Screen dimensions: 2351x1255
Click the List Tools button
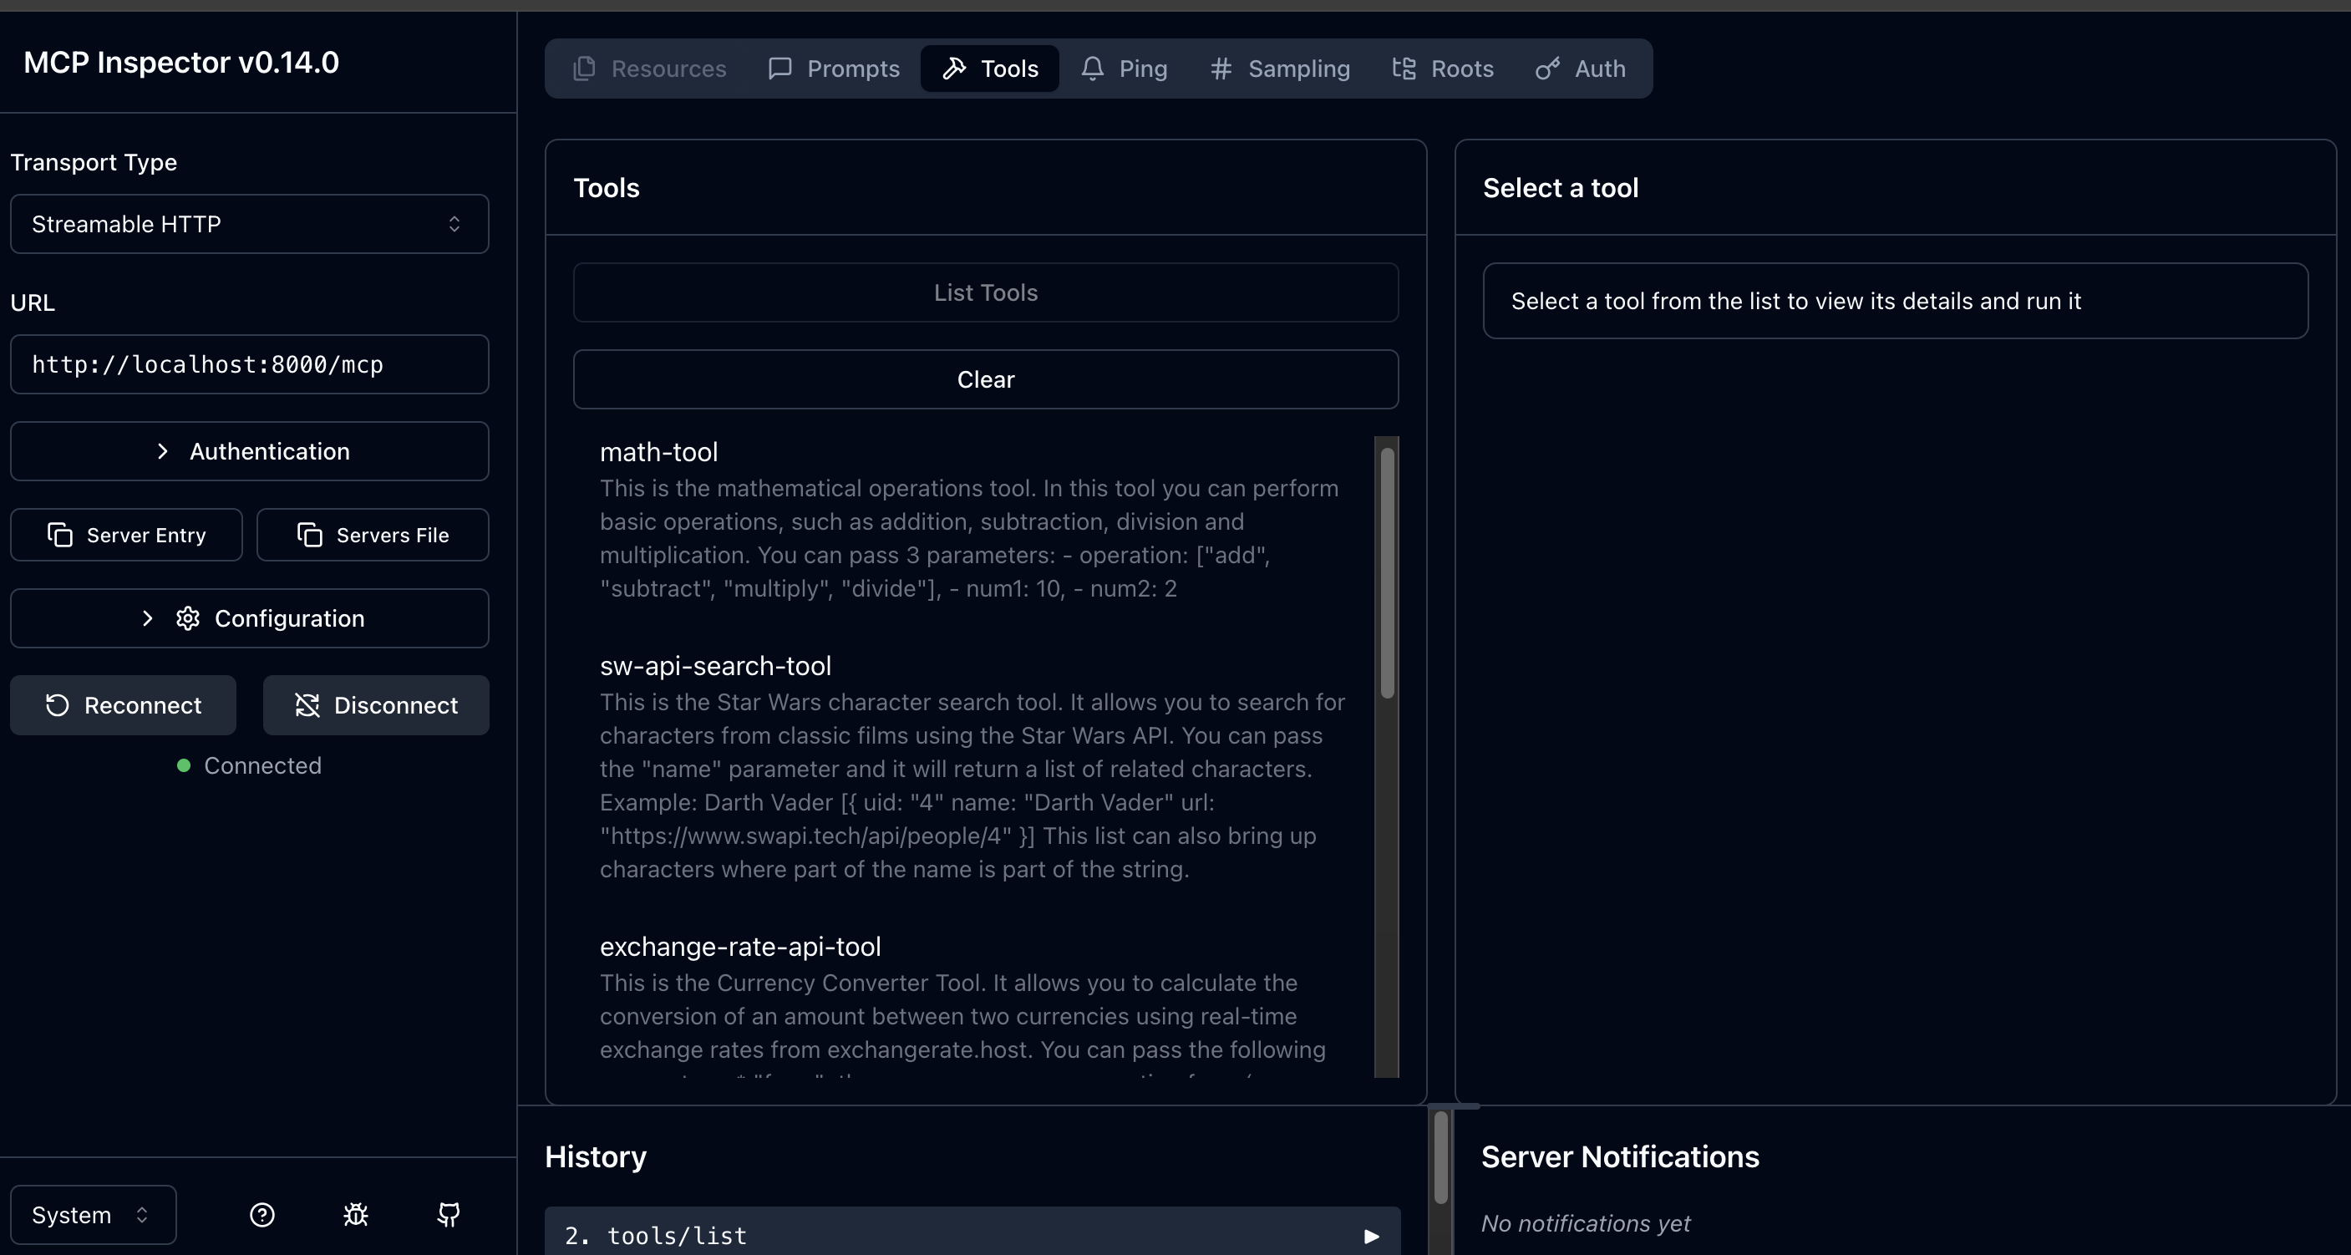point(985,293)
